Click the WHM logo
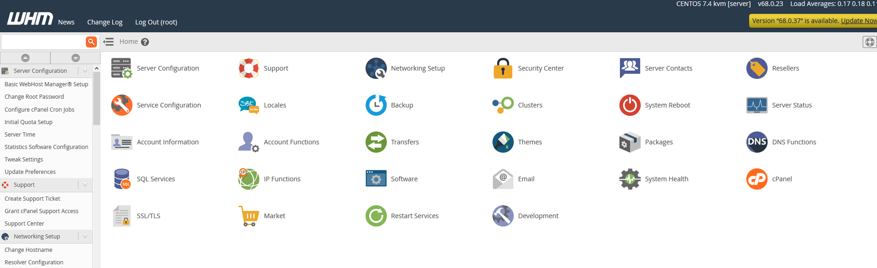This screenshot has height=268, width=877. click(x=30, y=19)
